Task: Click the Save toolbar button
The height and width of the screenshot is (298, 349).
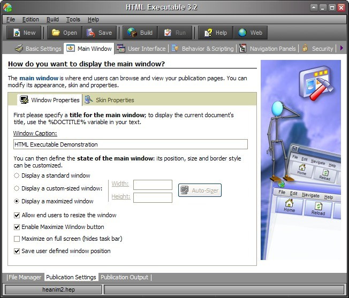Action: pos(99,33)
